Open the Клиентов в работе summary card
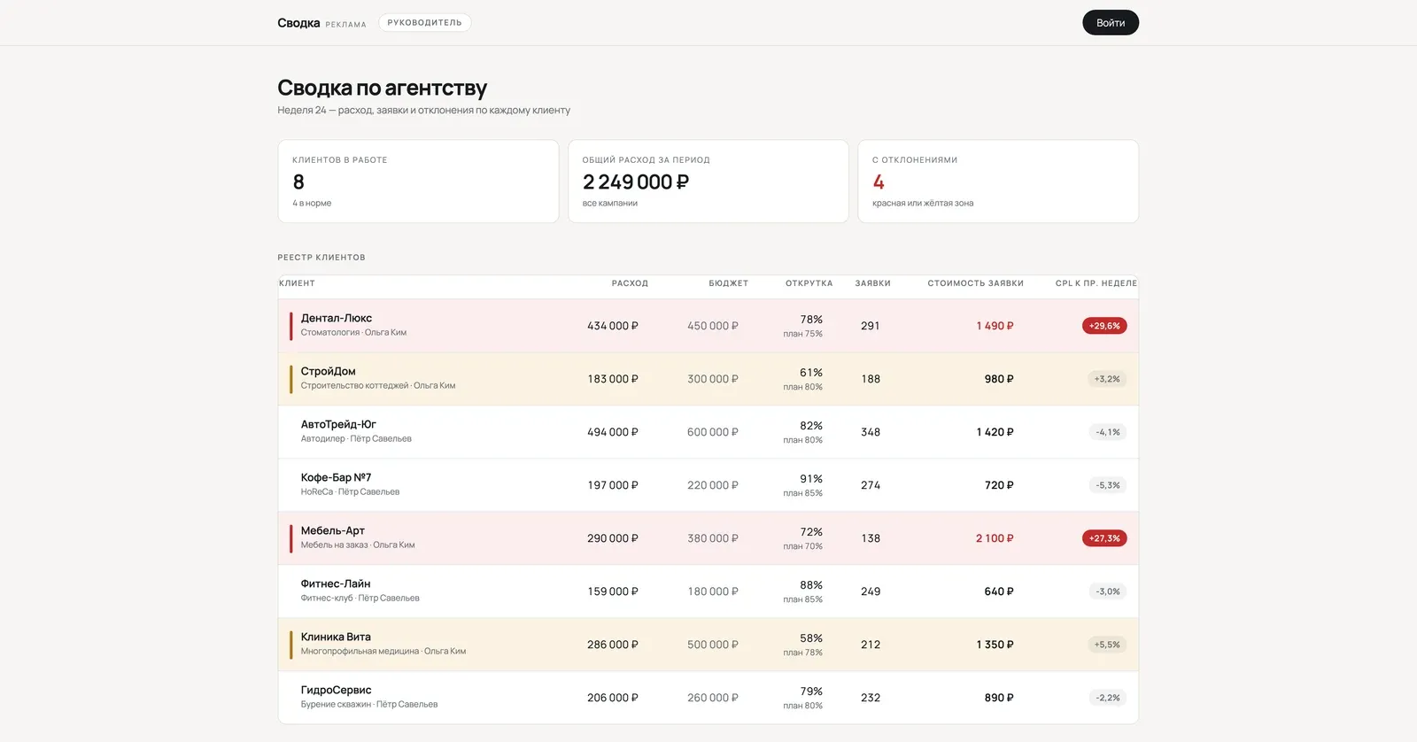 [418, 182]
